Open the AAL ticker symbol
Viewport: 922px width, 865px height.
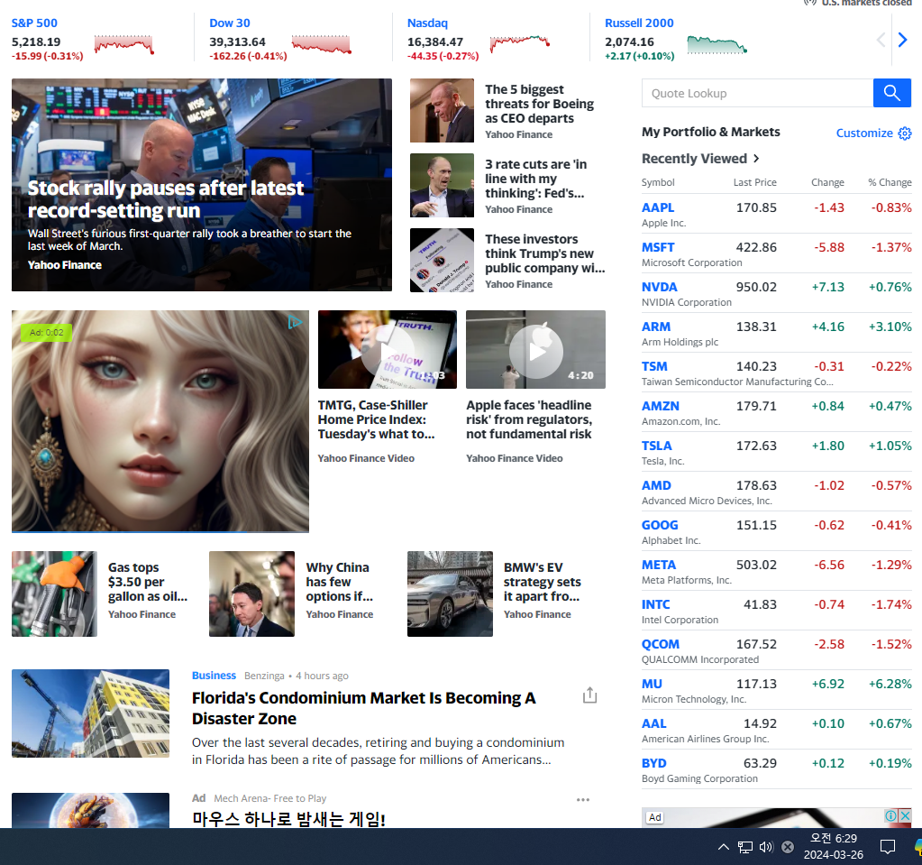click(x=653, y=723)
